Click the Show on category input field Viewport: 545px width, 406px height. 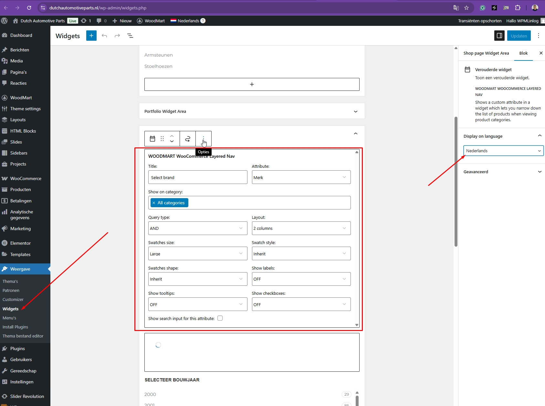click(x=249, y=203)
